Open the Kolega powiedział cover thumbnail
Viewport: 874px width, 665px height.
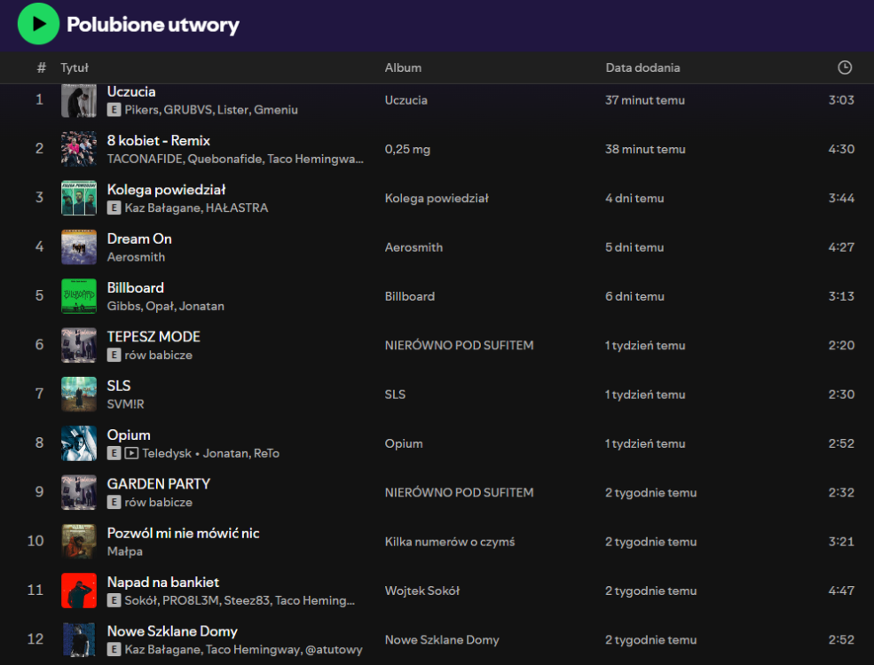(x=79, y=198)
